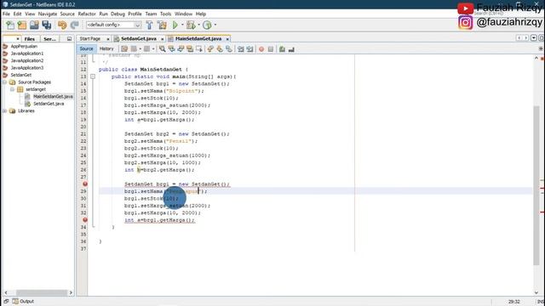Click the Clean and Build icon
This screenshot has width=545, height=306.
coord(162,25)
